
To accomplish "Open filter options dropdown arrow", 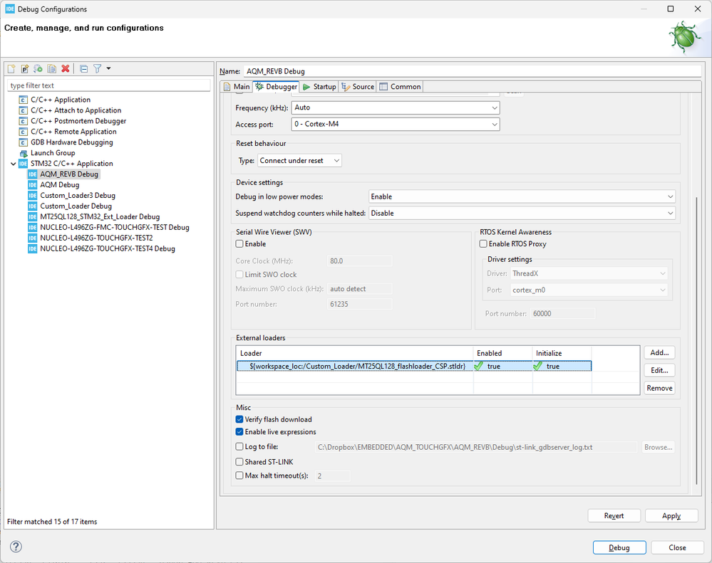I will point(108,68).
